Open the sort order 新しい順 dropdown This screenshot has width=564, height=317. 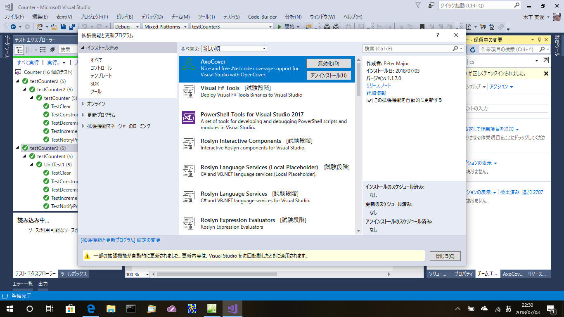click(234, 49)
